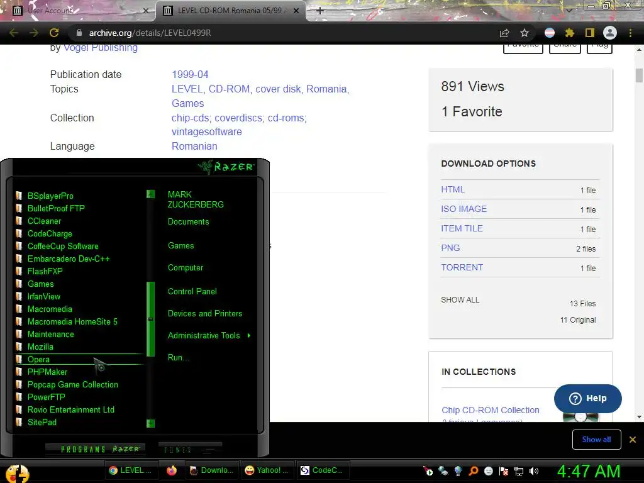Click the PHPMaker folder icon
The height and width of the screenshot is (483, 644).
(18, 372)
